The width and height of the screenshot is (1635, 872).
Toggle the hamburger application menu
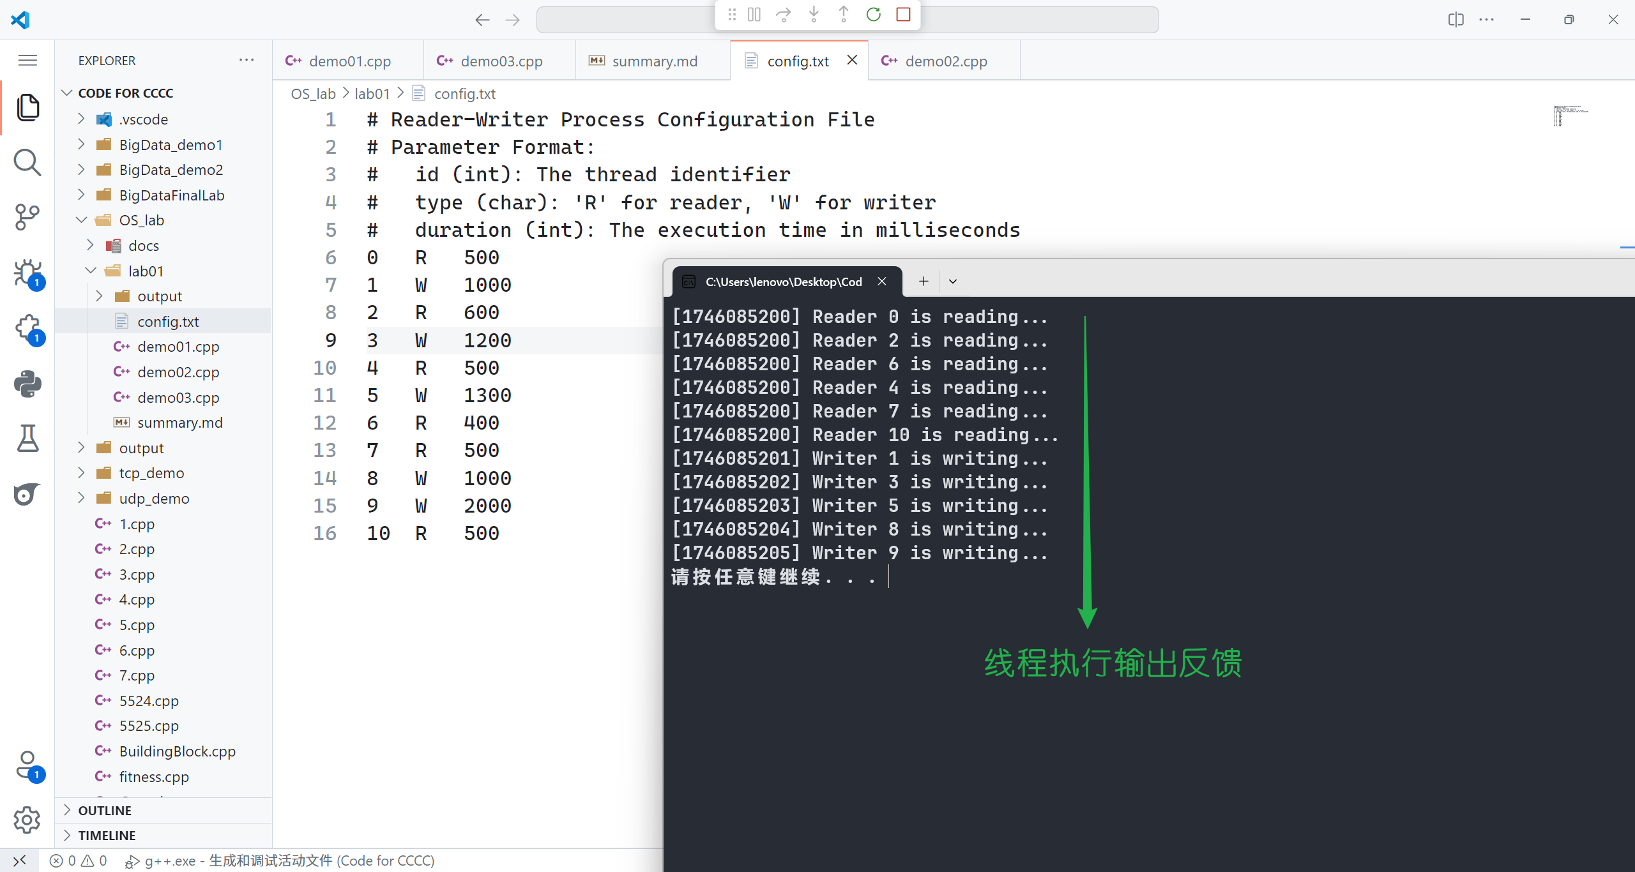point(27,61)
